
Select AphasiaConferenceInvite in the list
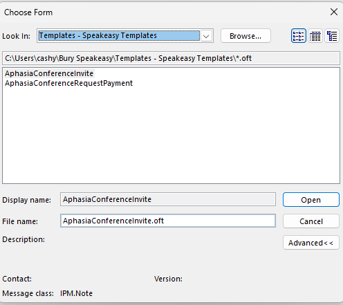point(49,73)
